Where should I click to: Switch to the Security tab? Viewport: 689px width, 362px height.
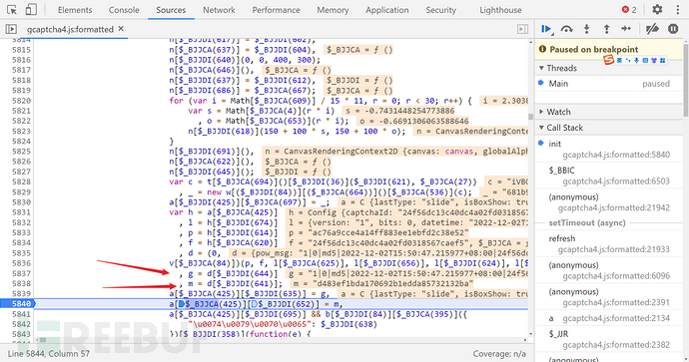pos(440,10)
